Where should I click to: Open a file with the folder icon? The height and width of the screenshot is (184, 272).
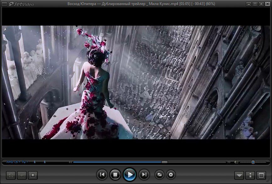(160, 175)
